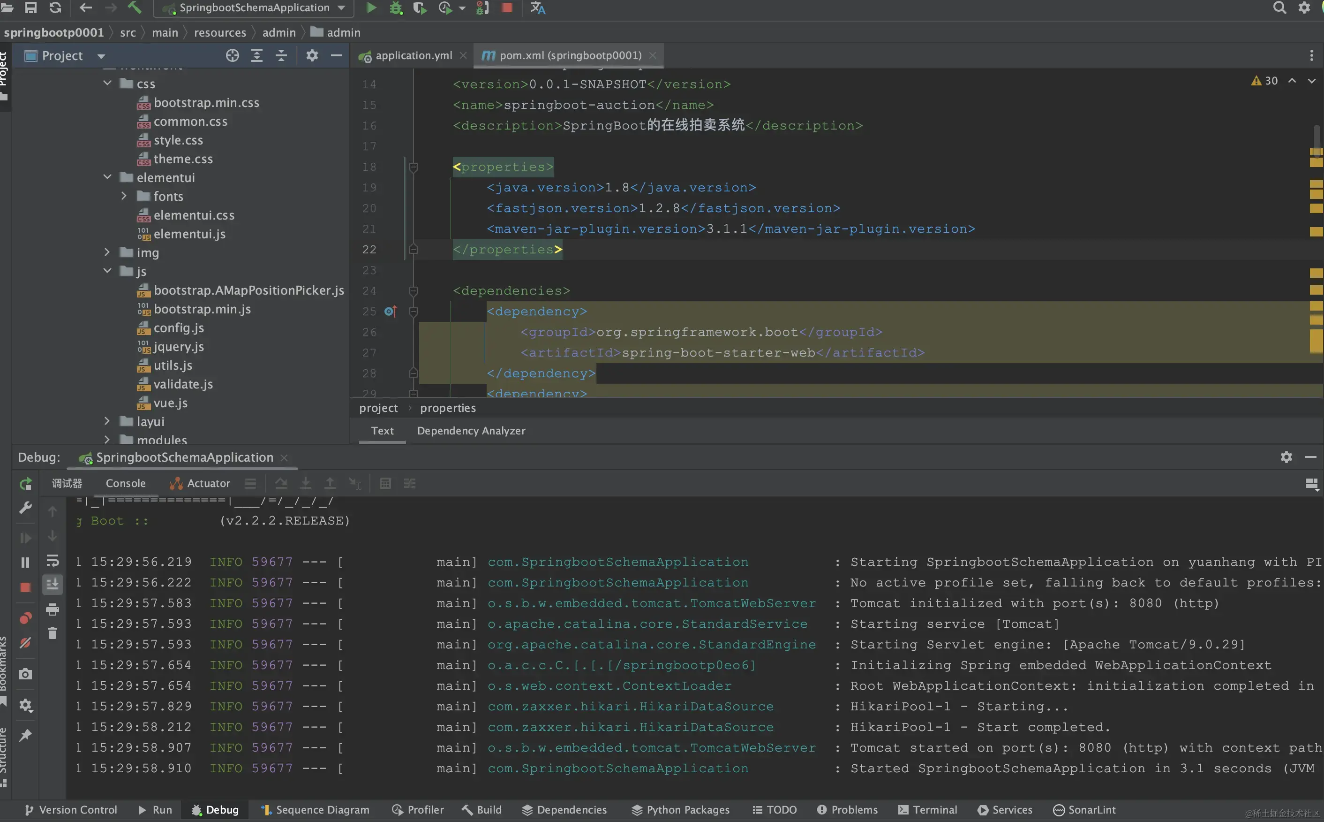Stop the application with the red square
1324x822 pixels.
[x=507, y=8]
